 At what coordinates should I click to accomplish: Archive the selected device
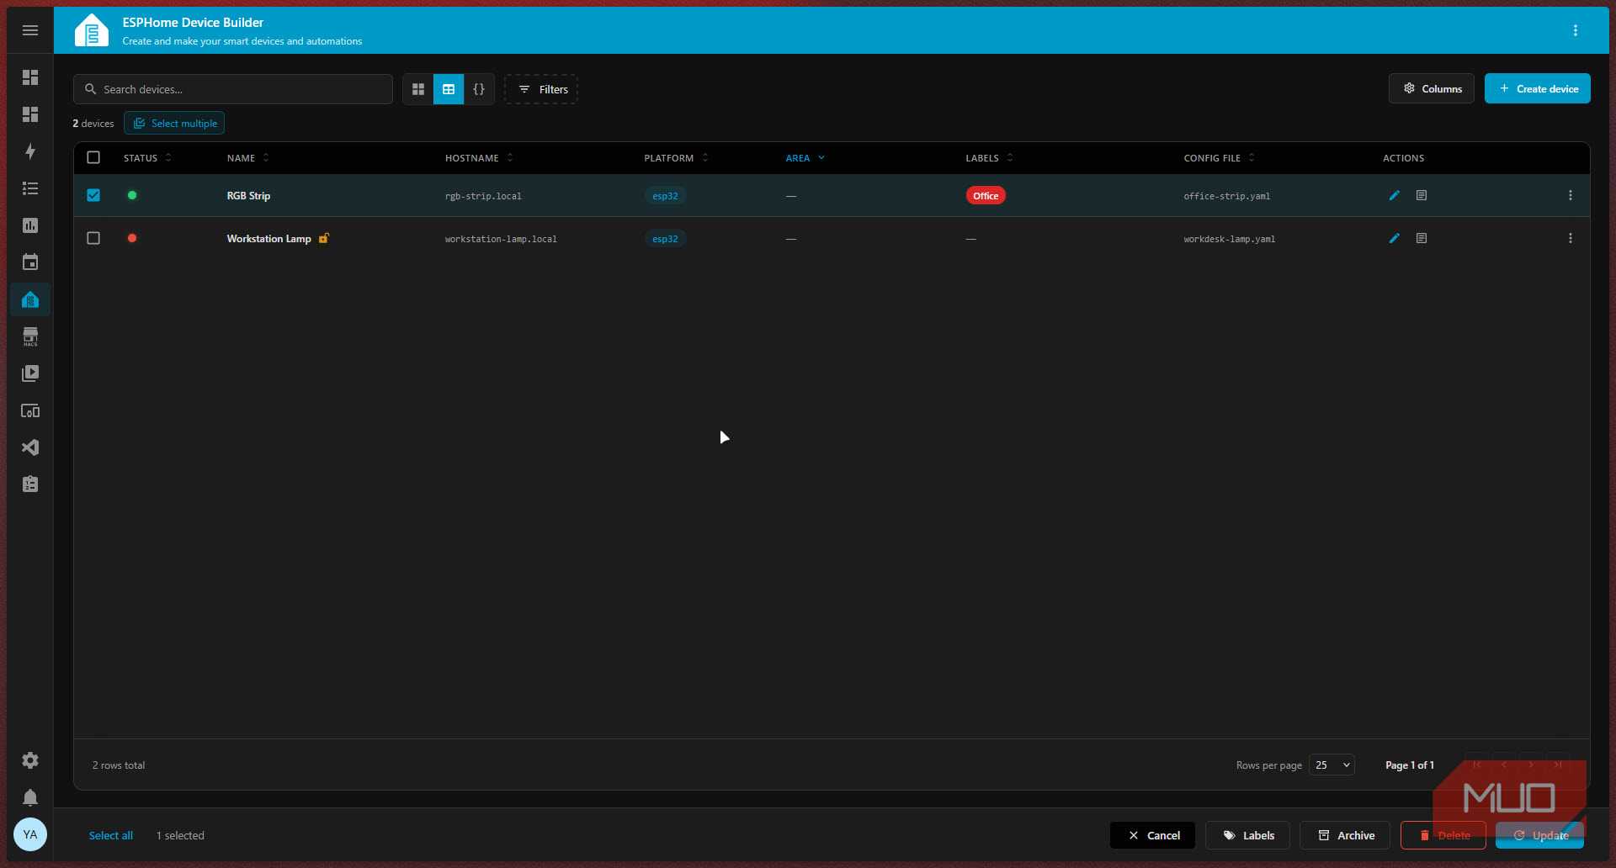(x=1345, y=835)
